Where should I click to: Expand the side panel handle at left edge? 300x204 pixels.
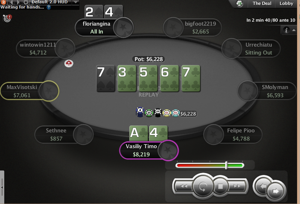(2, 187)
